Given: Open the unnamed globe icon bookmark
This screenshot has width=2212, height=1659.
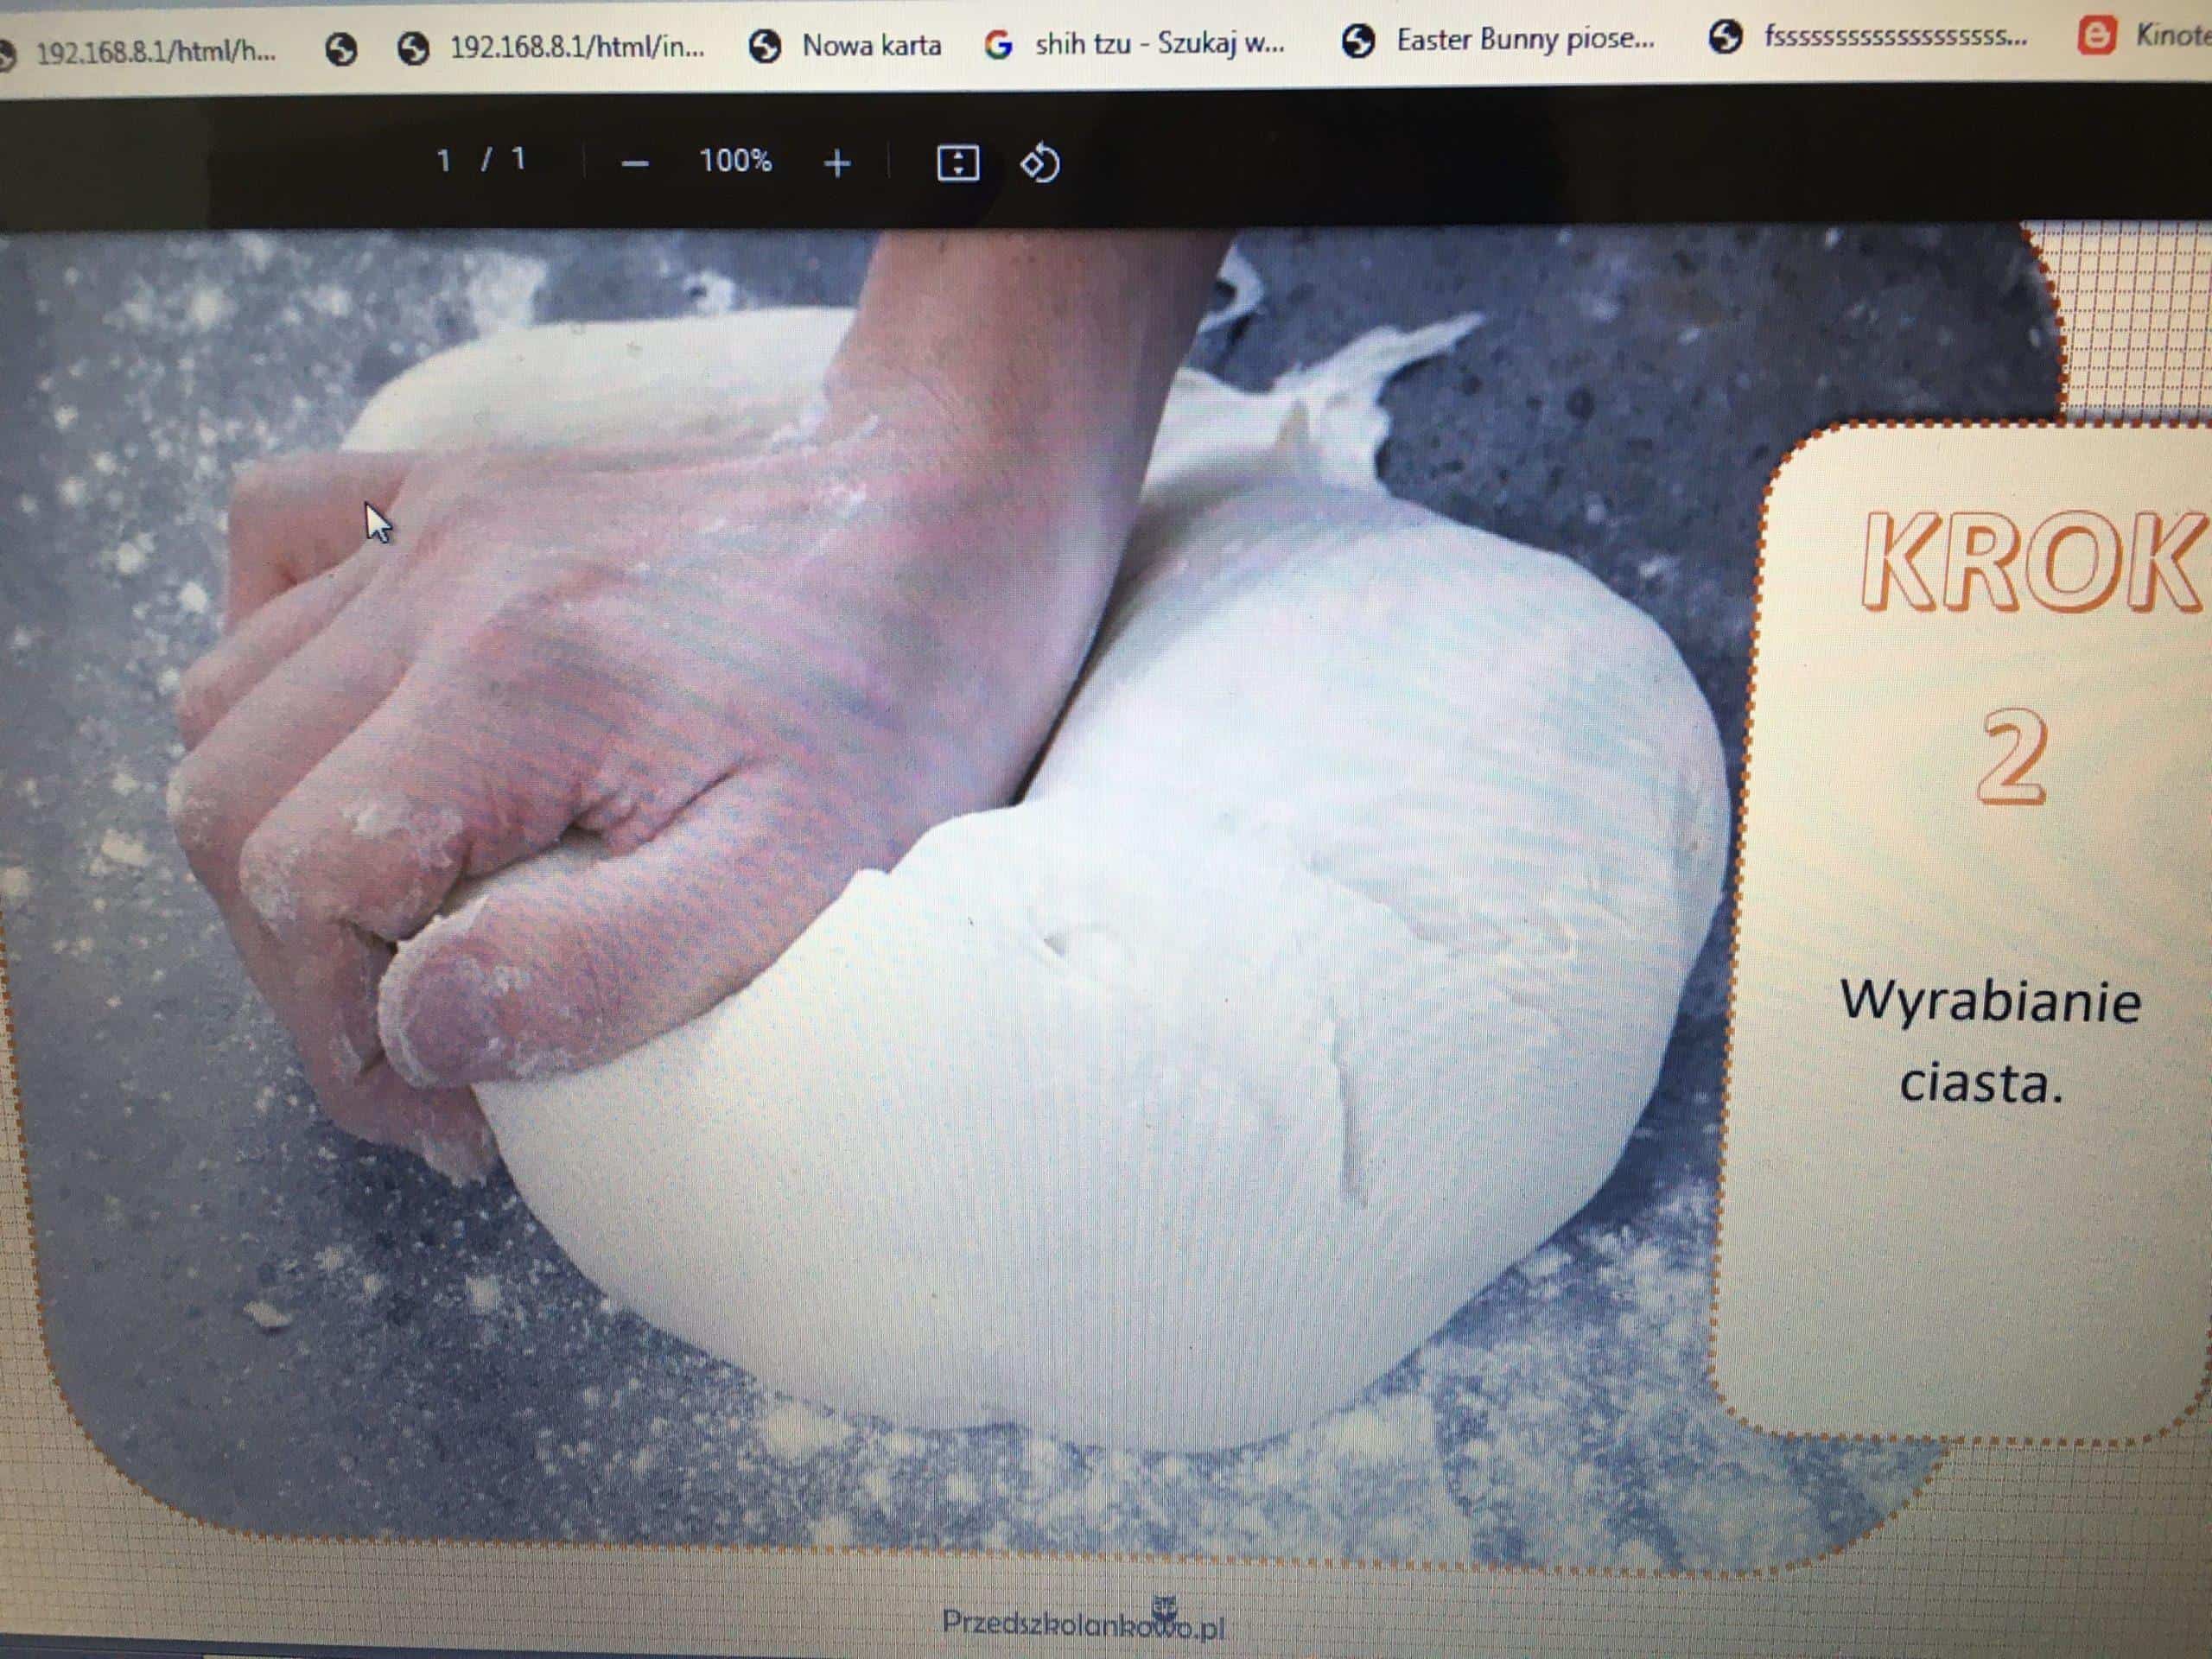Looking at the screenshot, I should click(342, 49).
